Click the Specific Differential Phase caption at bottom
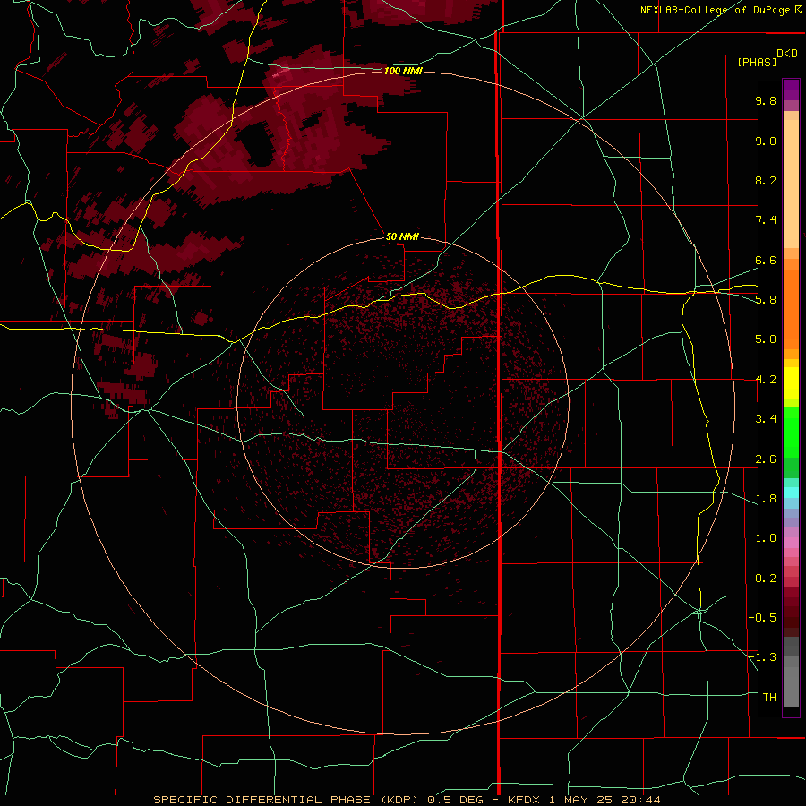This screenshot has width=806, height=806. [x=407, y=800]
